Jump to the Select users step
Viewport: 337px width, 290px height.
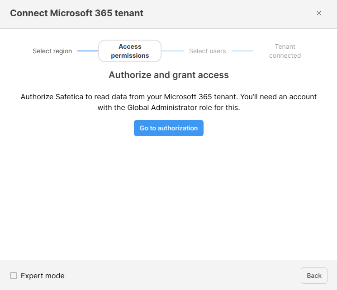207,51
